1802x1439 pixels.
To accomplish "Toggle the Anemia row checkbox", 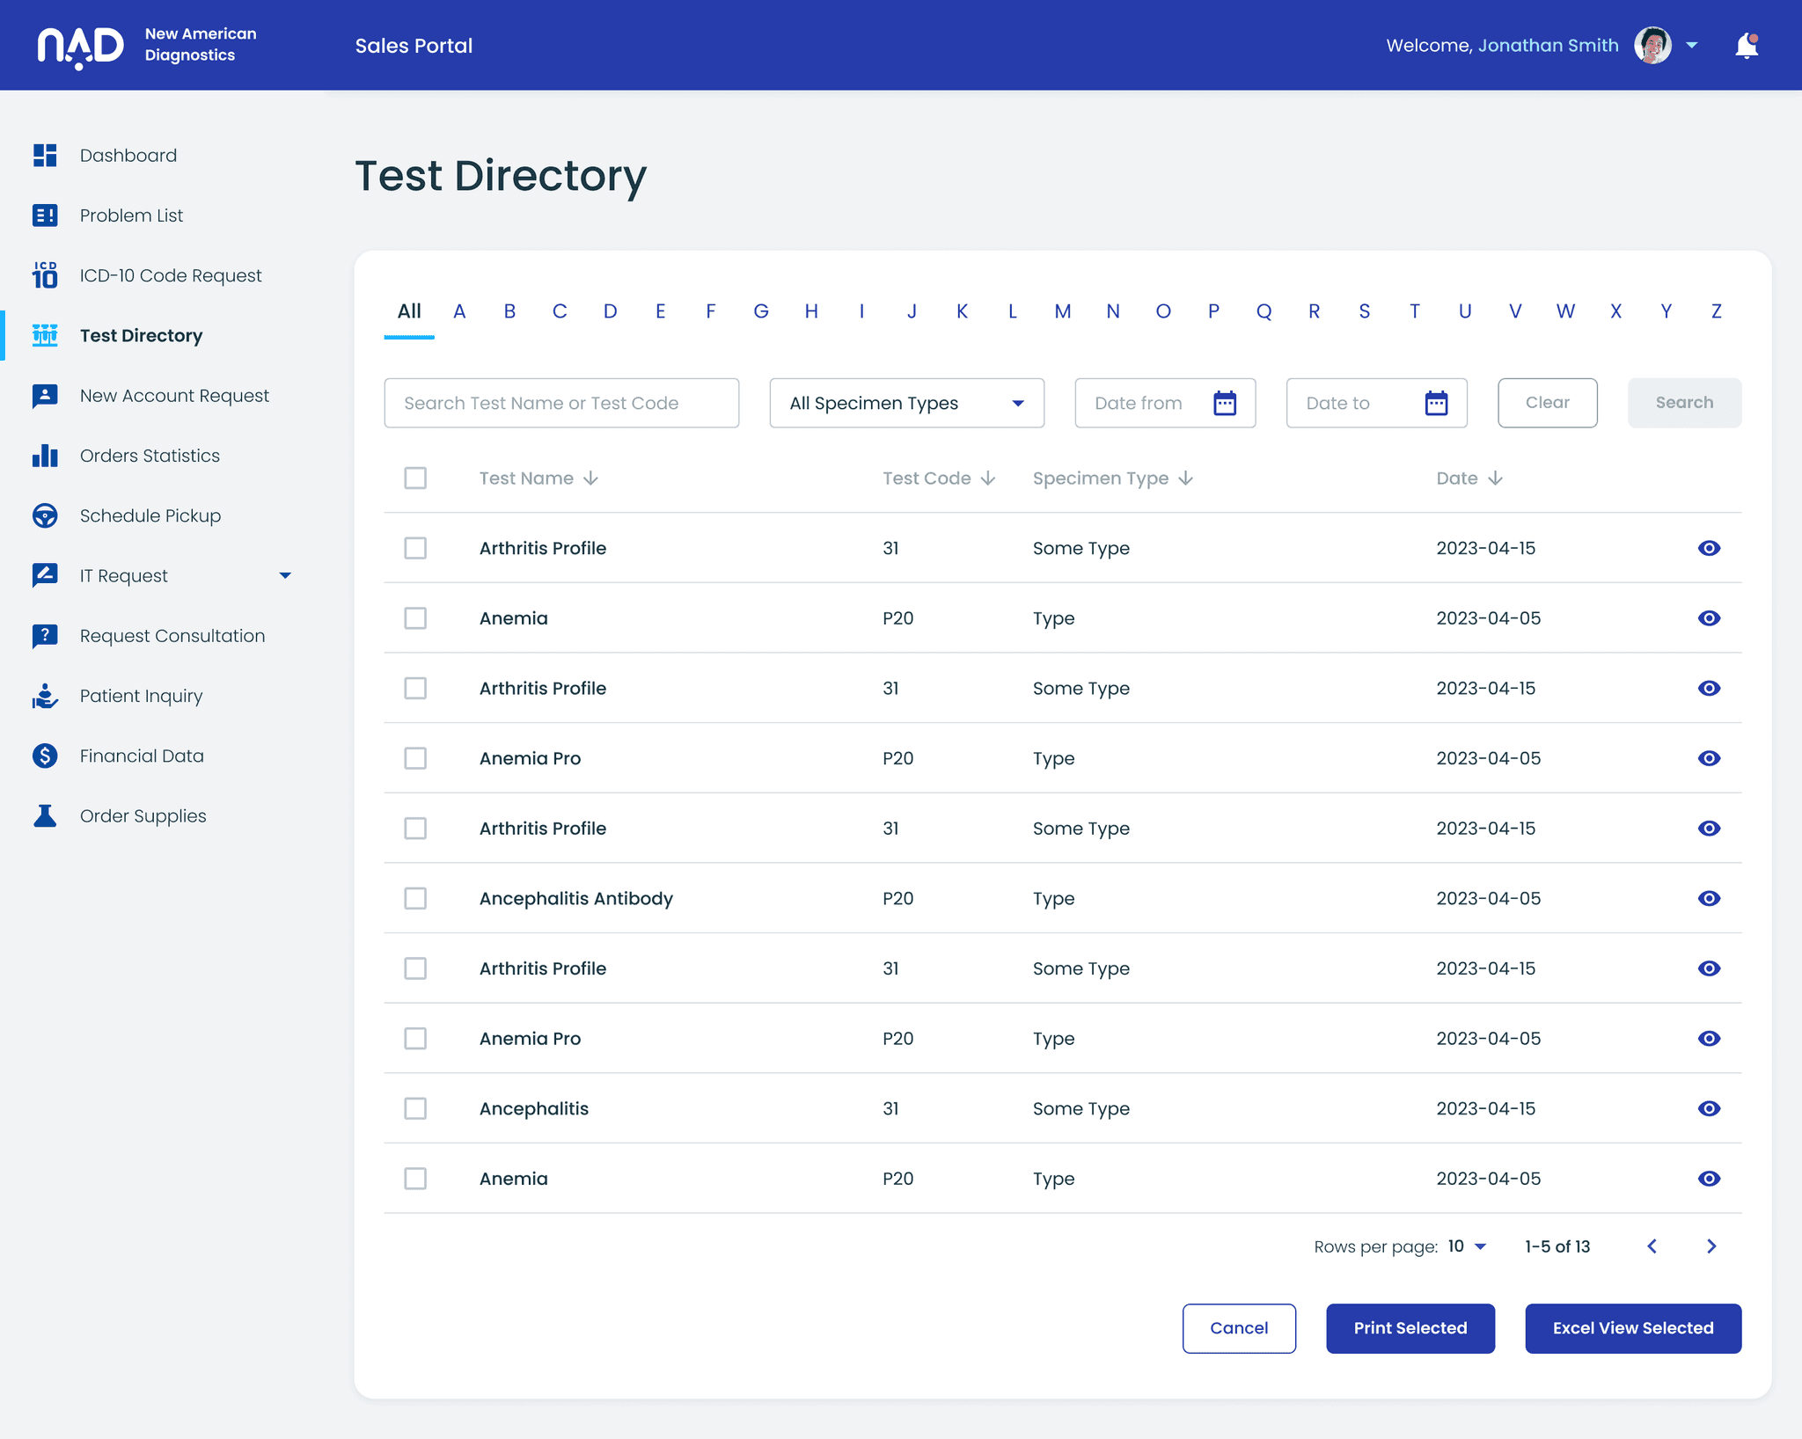I will click(x=415, y=618).
